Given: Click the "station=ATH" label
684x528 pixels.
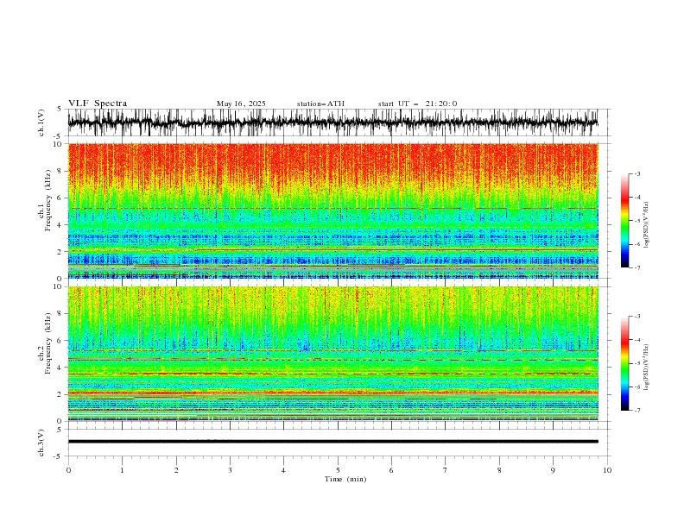Looking at the screenshot, I should click(x=320, y=104).
